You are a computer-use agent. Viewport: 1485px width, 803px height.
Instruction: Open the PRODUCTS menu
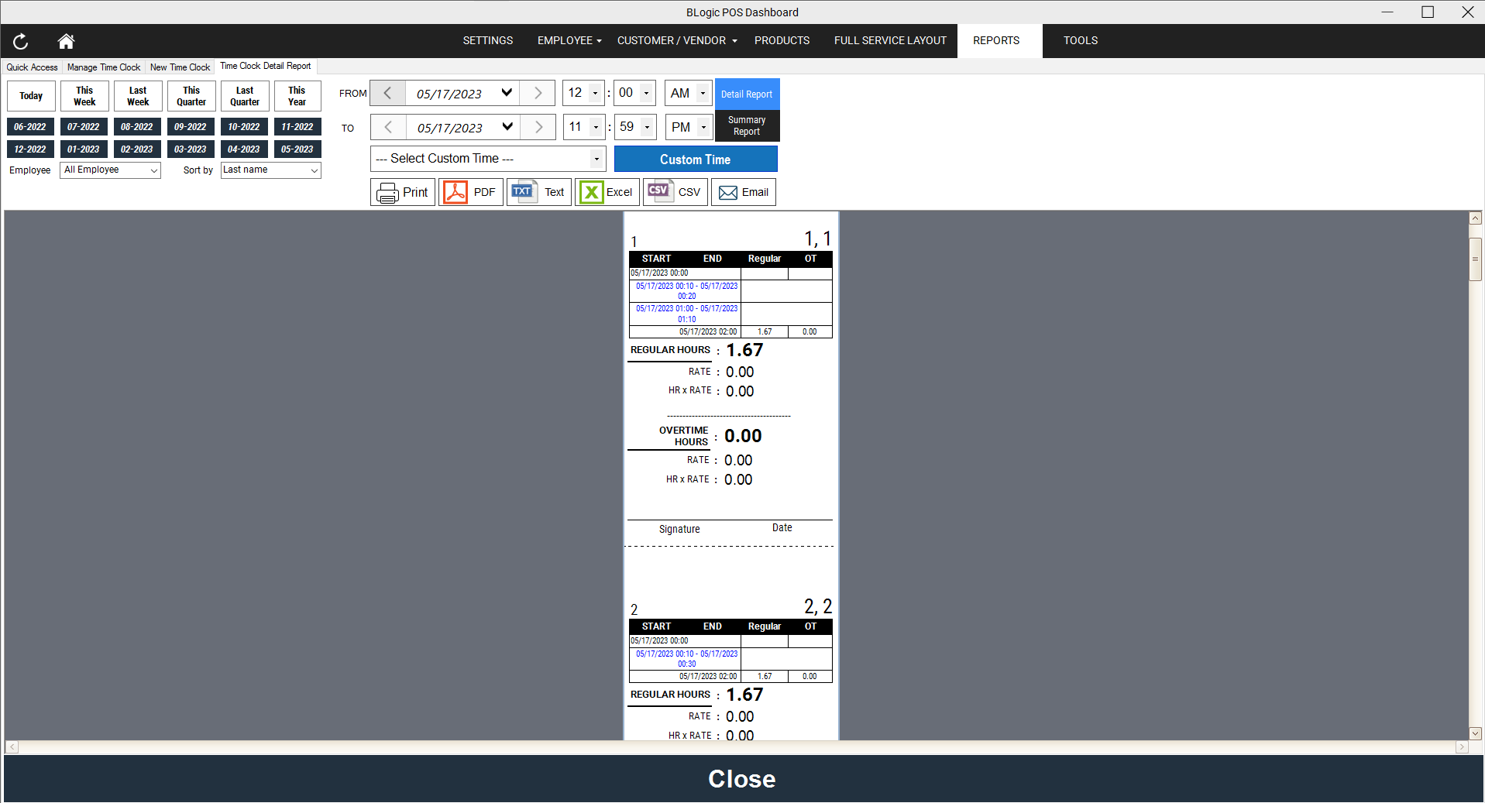pyautogui.click(x=782, y=40)
